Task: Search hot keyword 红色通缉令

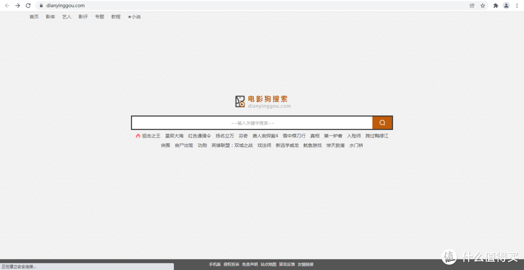Action: 199,136
